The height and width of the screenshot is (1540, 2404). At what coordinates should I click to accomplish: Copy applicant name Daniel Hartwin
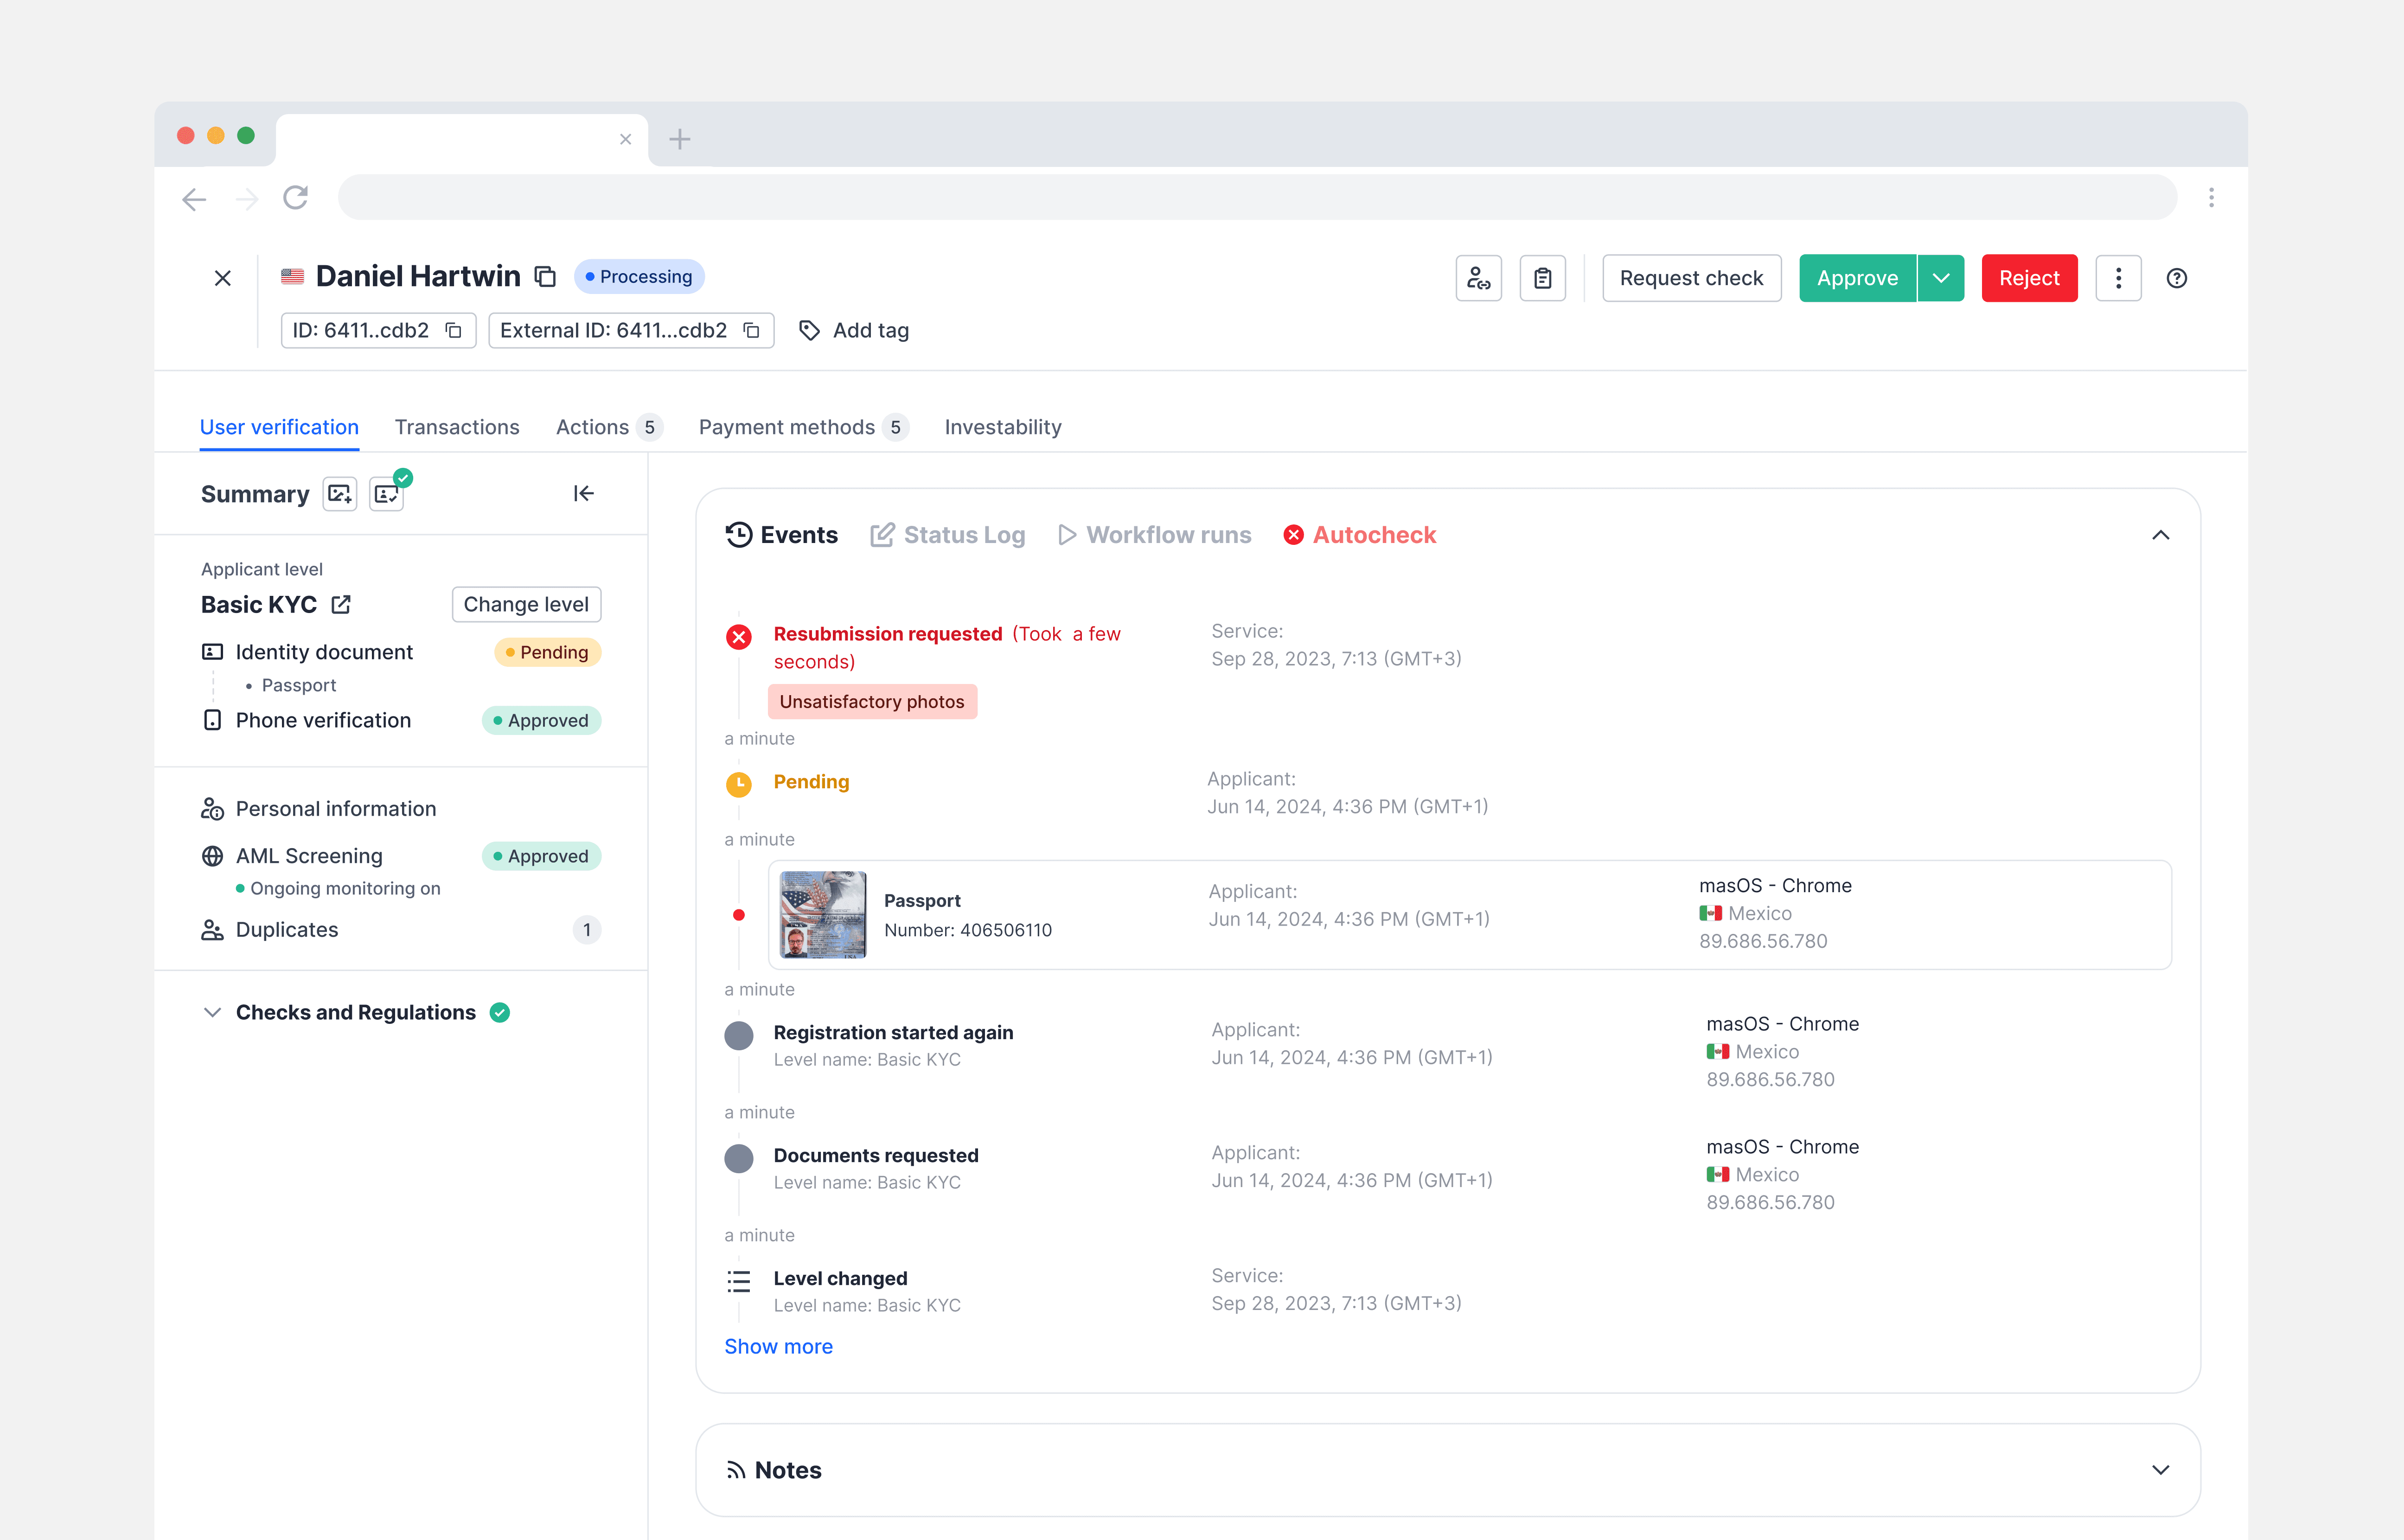click(545, 276)
